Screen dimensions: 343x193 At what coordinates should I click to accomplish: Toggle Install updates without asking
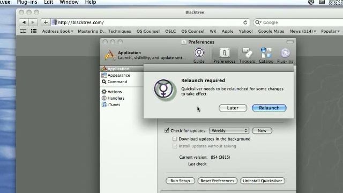coord(175,146)
